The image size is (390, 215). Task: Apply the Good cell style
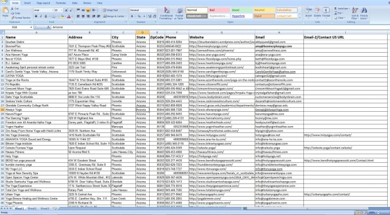241,10
